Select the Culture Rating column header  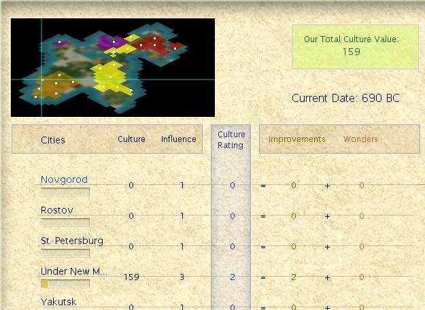[x=231, y=139]
